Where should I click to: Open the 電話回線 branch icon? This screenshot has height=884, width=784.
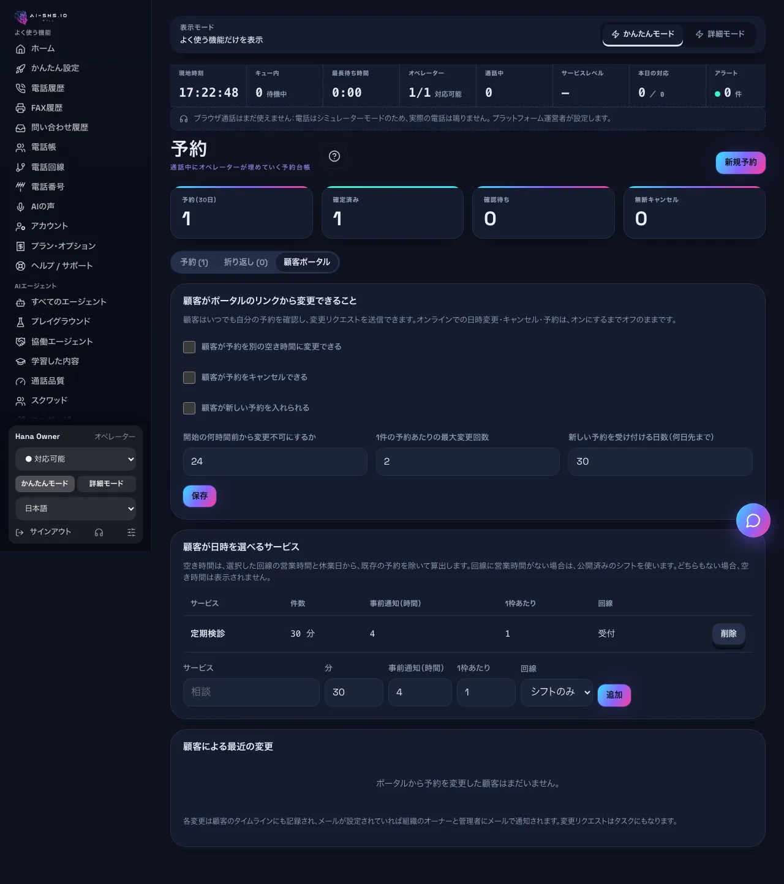(20, 167)
